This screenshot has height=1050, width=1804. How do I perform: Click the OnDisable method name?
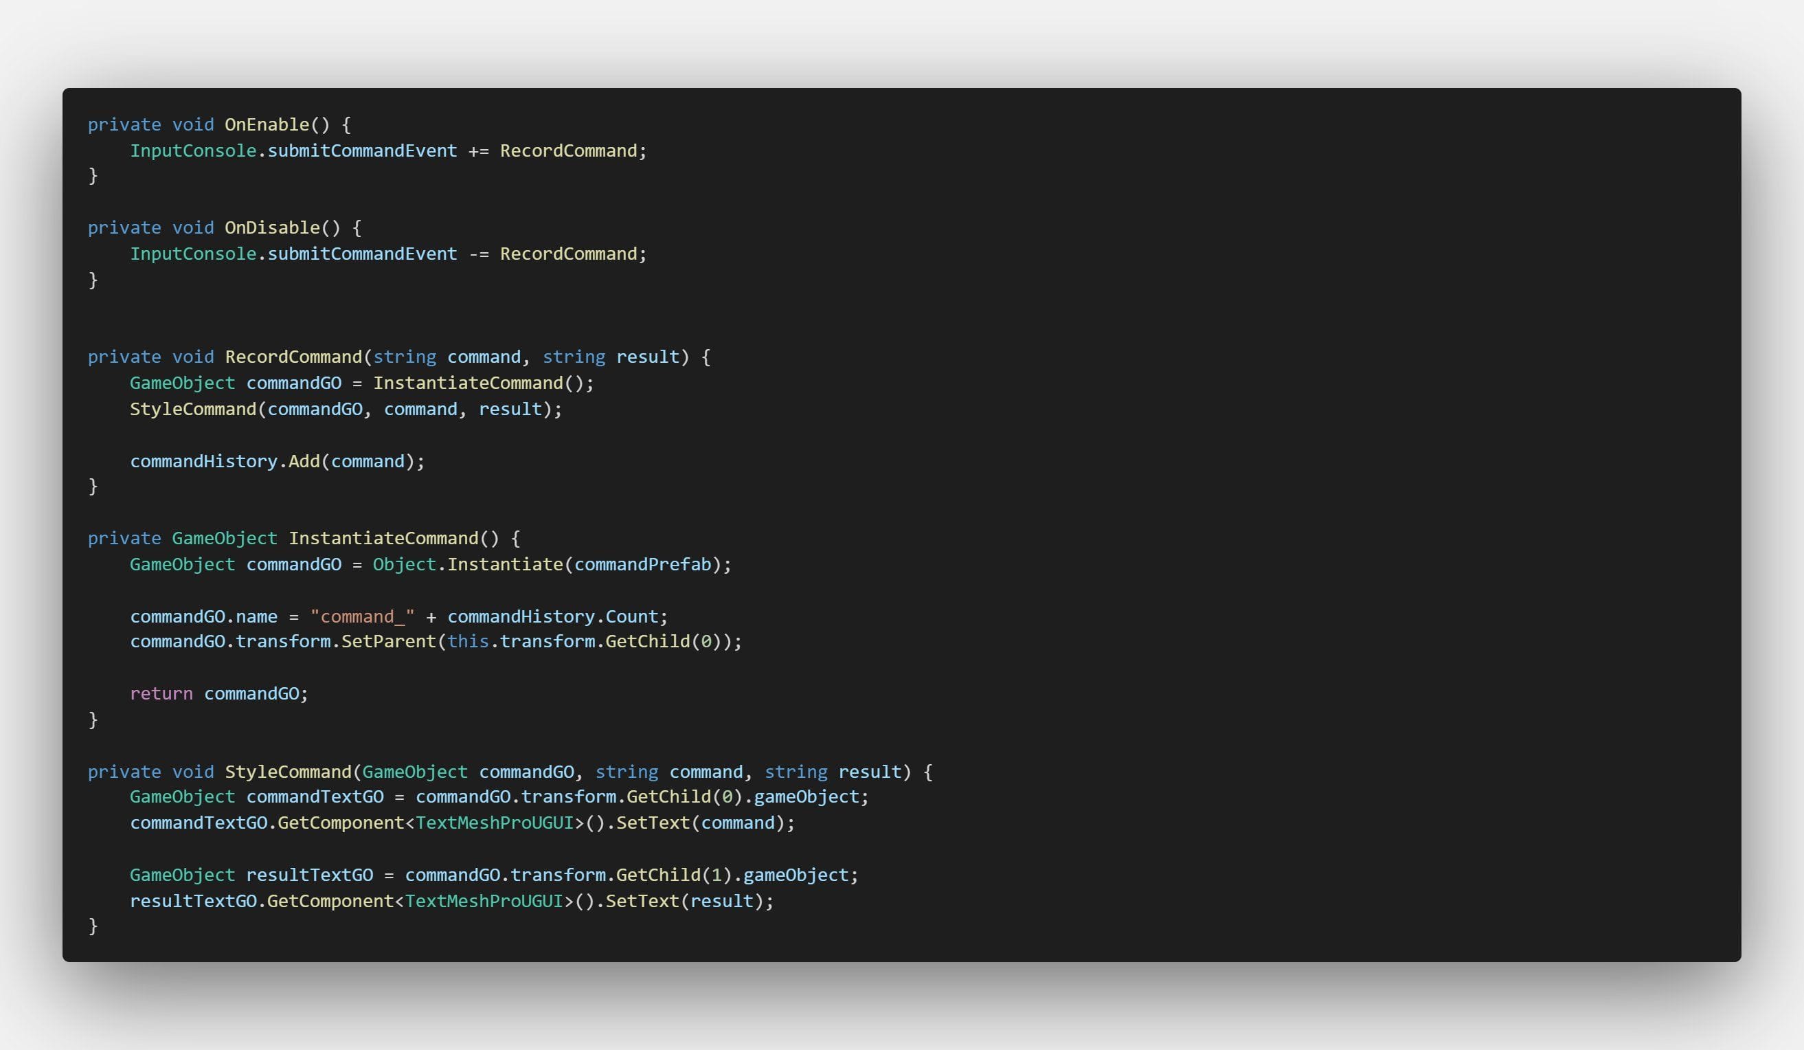click(272, 227)
